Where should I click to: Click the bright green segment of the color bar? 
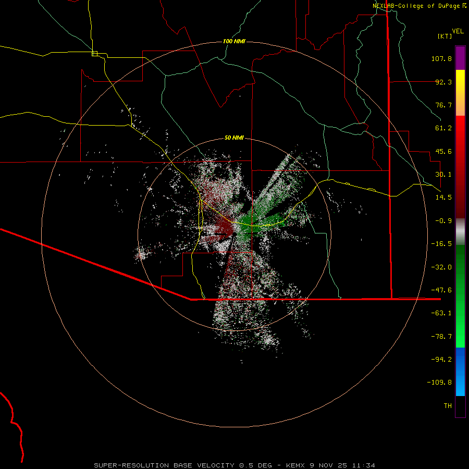click(460, 296)
